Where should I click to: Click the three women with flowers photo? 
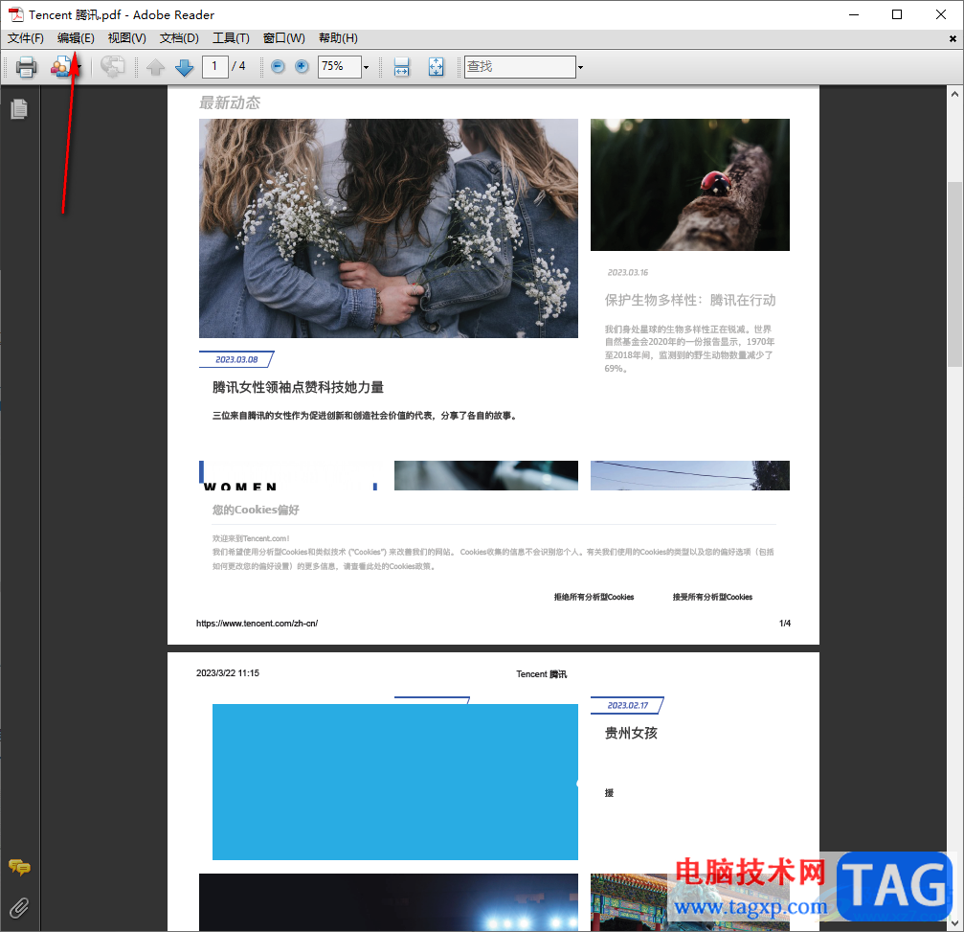pyautogui.click(x=389, y=228)
